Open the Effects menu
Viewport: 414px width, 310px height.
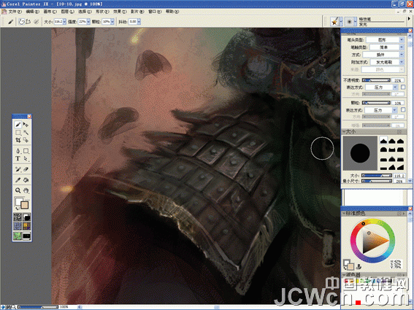[120, 12]
